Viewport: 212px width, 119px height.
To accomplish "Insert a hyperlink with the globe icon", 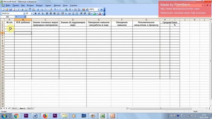I will point(66,10).
